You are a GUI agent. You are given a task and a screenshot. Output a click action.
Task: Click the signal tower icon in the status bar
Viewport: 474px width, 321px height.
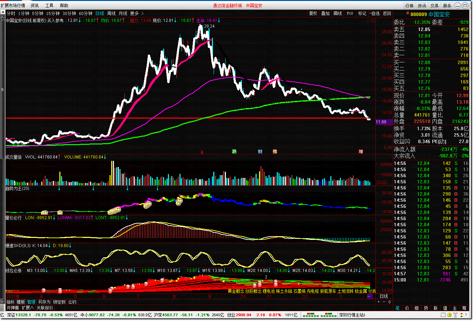click(x=456, y=315)
